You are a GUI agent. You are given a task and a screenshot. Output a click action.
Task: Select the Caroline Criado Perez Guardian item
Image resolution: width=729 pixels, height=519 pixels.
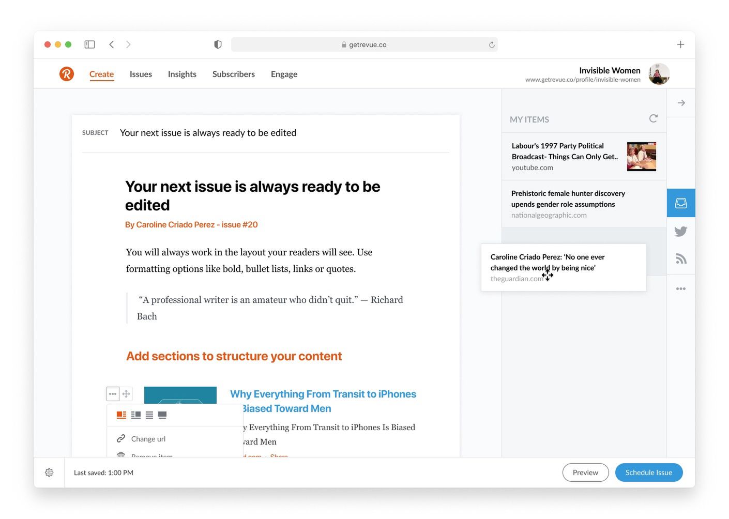tap(564, 267)
